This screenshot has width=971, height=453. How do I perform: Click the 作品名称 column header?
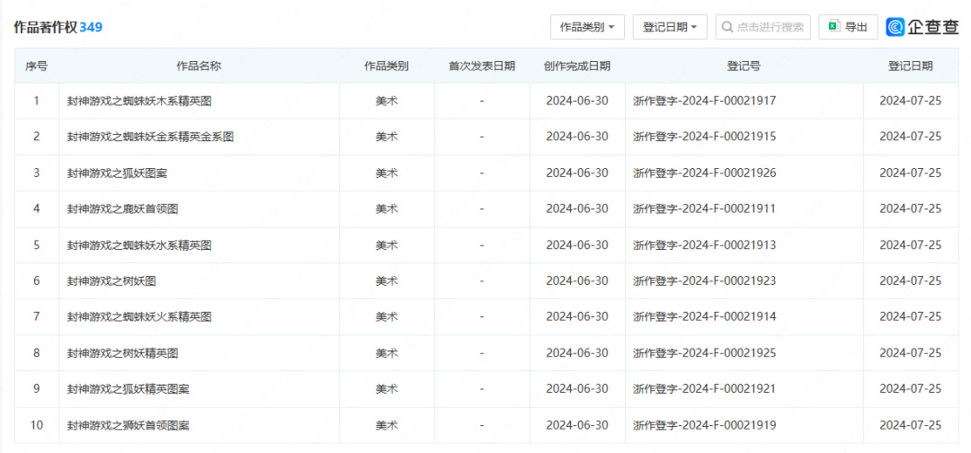[199, 66]
